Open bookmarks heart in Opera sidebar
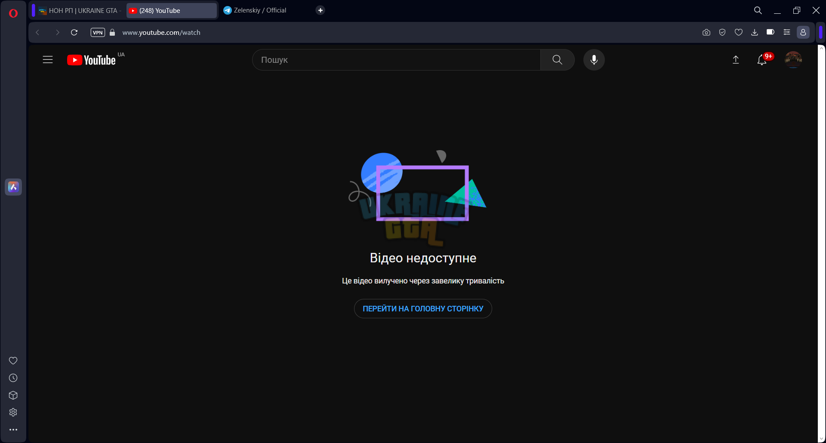Image resolution: width=826 pixels, height=443 pixels. [x=13, y=361]
